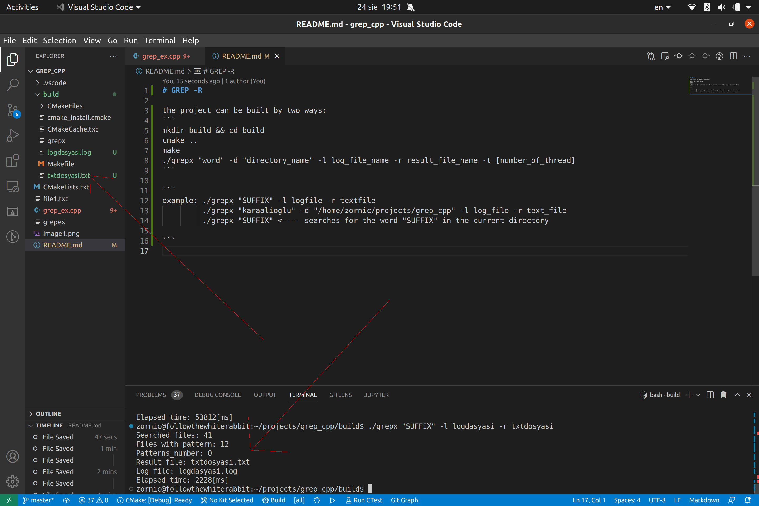Open the Terminal menu
Image resolution: width=759 pixels, height=506 pixels.
[160, 40]
